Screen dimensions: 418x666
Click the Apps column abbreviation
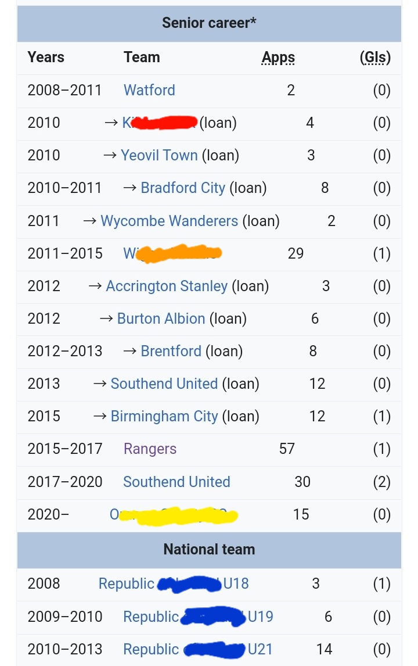(x=278, y=57)
